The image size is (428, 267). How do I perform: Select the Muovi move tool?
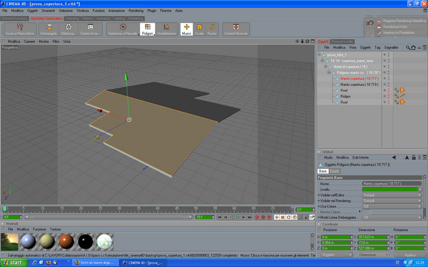point(186,29)
